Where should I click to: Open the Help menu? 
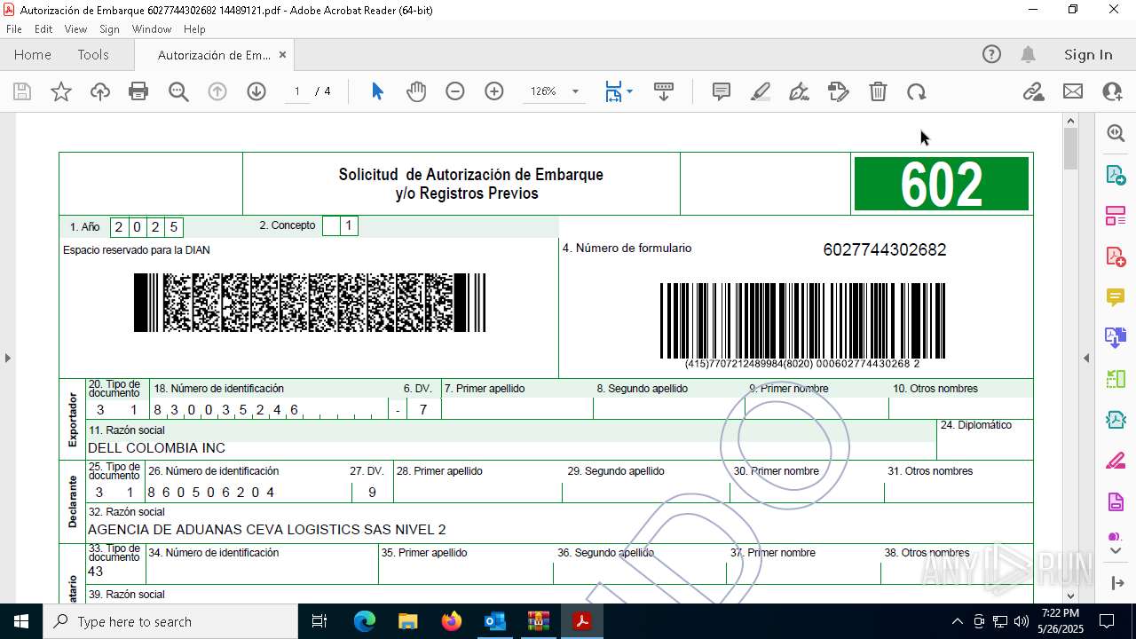coord(194,28)
